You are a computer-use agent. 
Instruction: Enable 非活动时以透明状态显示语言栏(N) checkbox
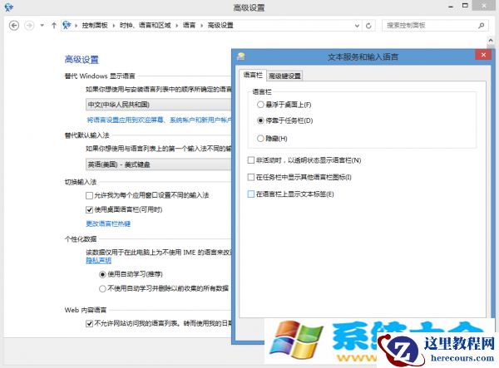pos(251,159)
